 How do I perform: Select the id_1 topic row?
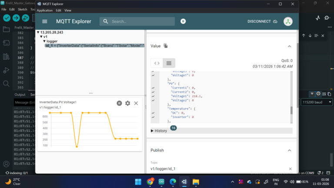click(x=94, y=46)
